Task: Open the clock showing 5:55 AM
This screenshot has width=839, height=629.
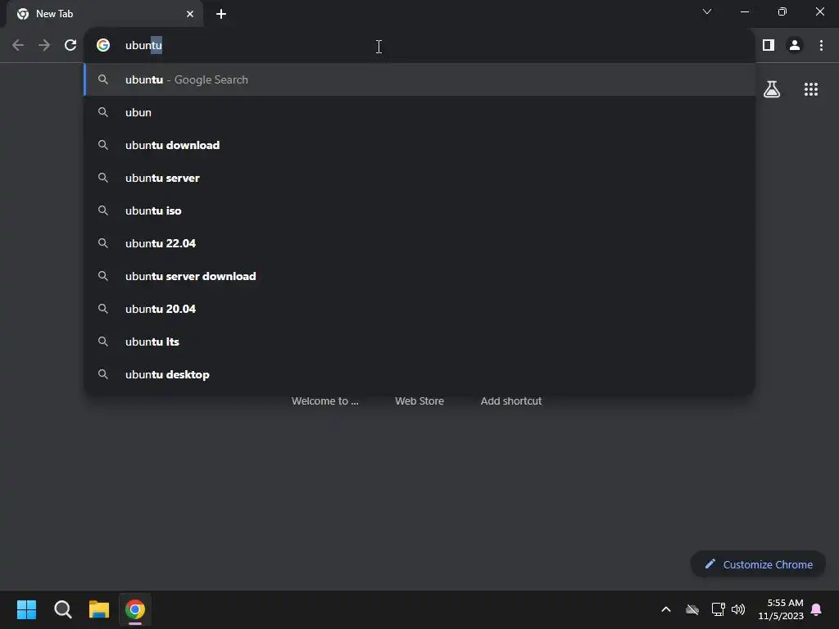Action: 781,609
